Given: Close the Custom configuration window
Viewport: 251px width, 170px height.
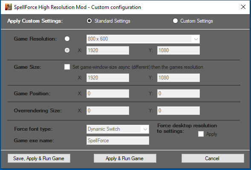Looking at the screenshot, I should 243,7.
